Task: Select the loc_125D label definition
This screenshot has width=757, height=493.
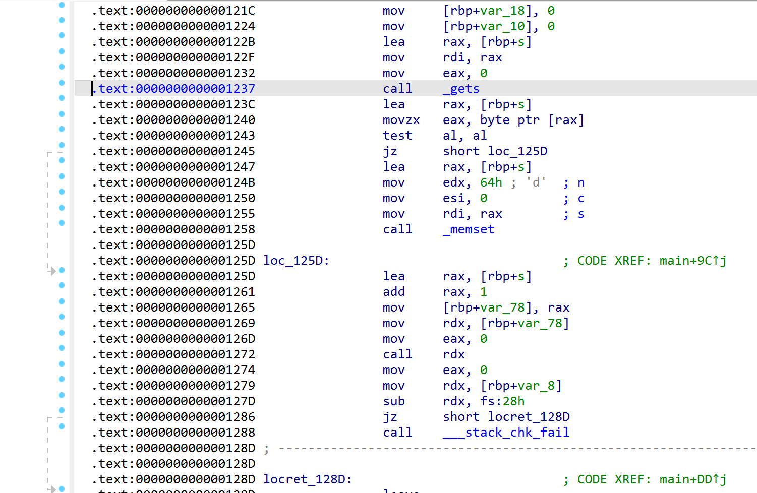Action: pos(296,261)
